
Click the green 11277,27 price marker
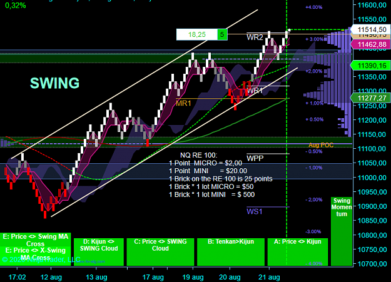pyautogui.click(x=372, y=98)
